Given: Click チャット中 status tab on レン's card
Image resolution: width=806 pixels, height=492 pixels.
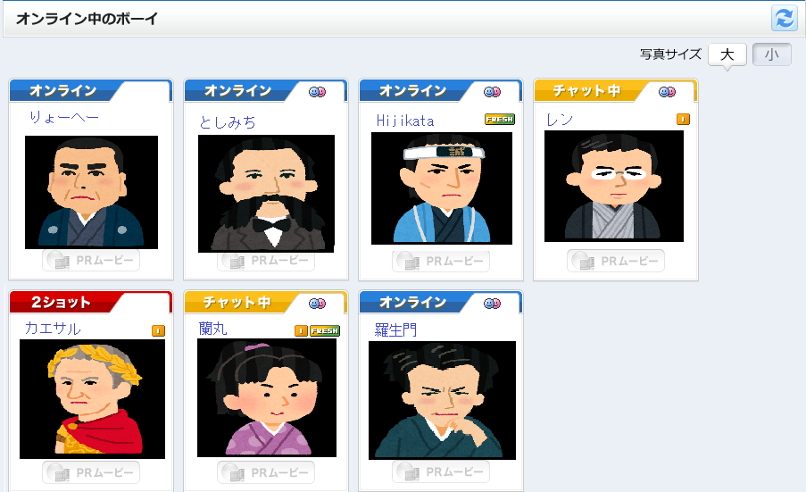Looking at the screenshot, I should (x=586, y=91).
